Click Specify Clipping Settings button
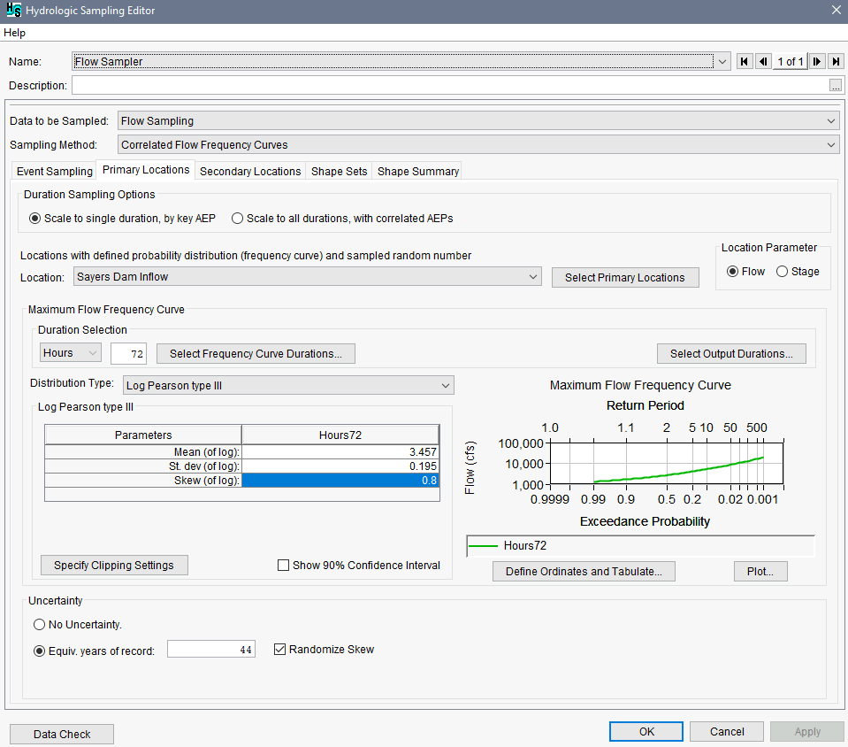This screenshot has width=848, height=747. point(114,566)
